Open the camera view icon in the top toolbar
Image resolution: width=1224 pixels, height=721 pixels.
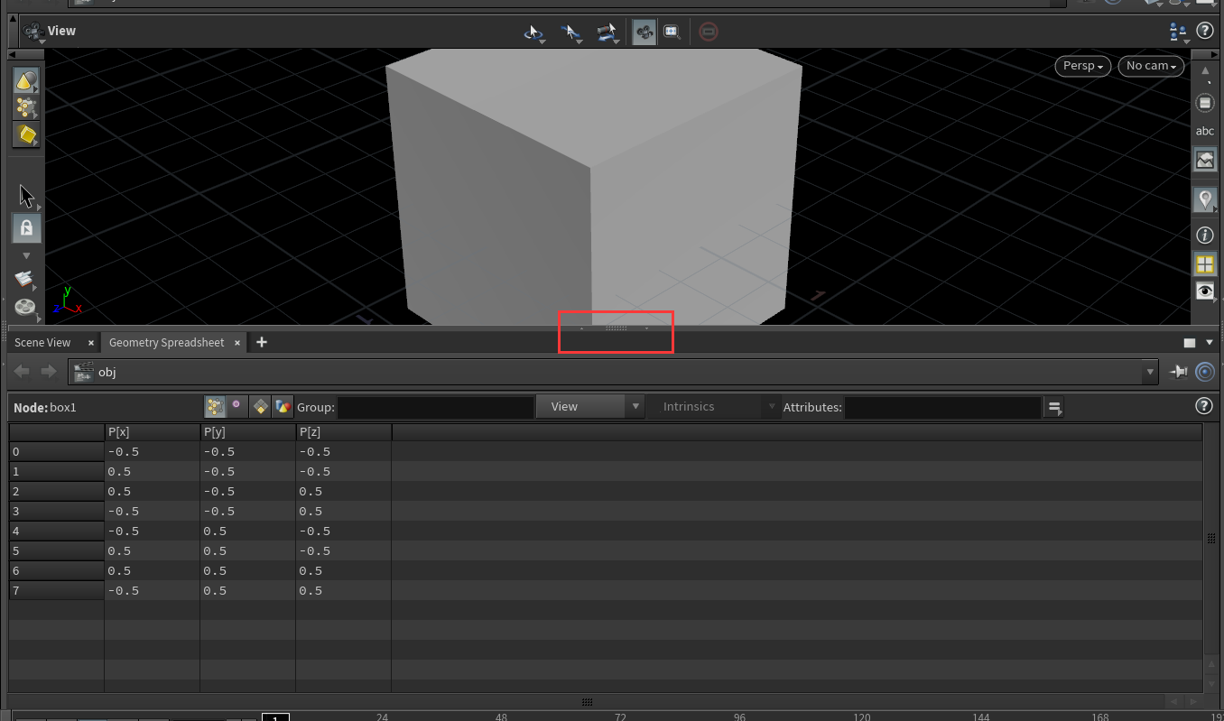click(x=644, y=32)
